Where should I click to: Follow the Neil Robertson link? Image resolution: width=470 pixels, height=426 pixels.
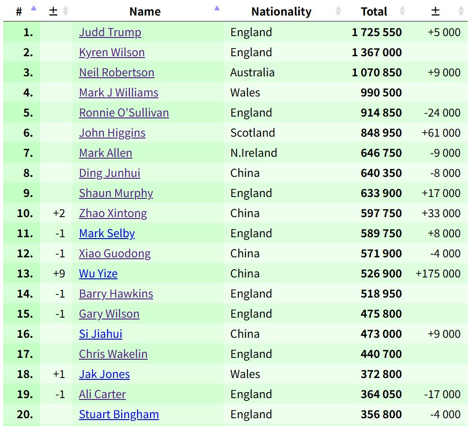[x=117, y=73]
